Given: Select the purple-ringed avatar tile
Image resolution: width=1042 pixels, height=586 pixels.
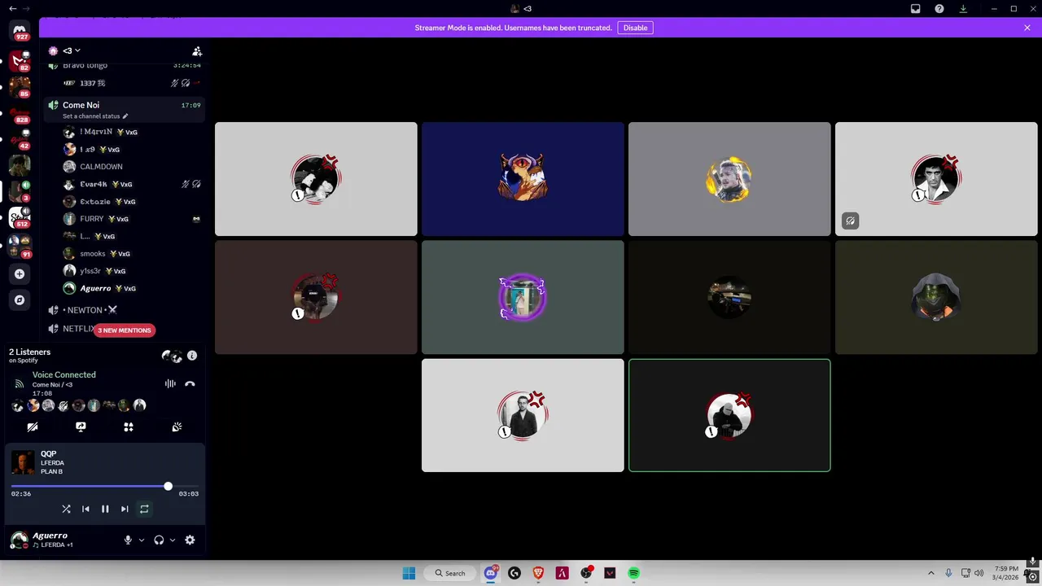Looking at the screenshot, I should (523, 297).
